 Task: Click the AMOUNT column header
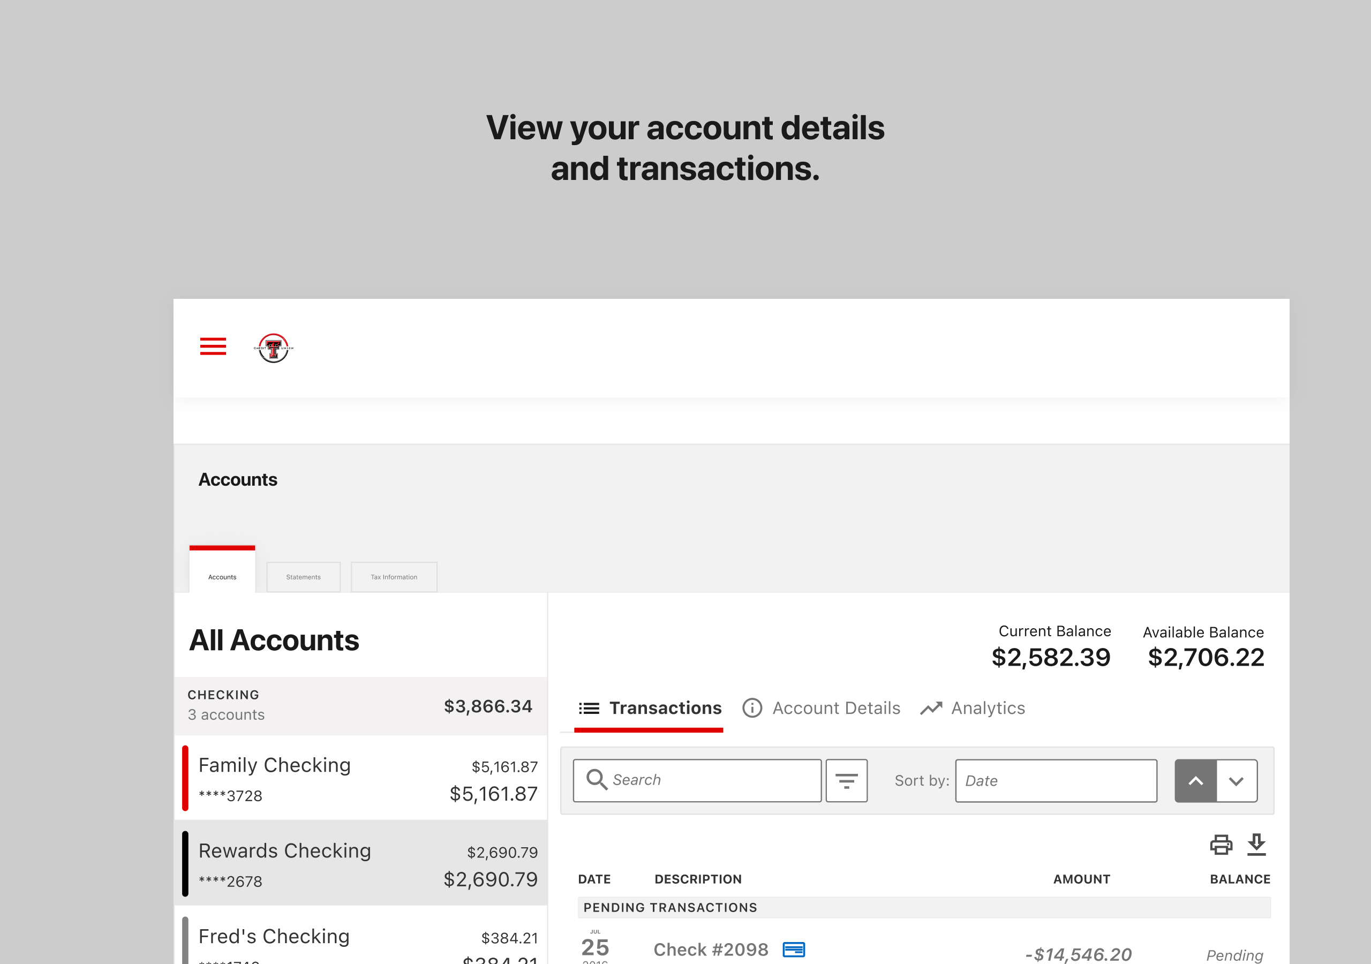(1081, 879)
